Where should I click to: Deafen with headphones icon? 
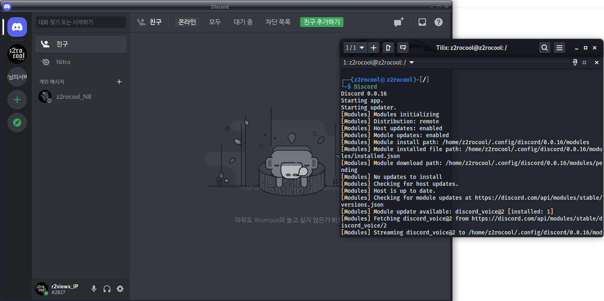coord(107,289)
